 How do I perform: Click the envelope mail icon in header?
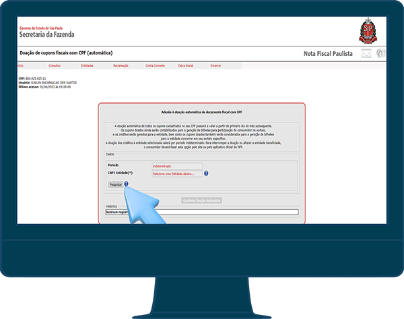point(366,53)
